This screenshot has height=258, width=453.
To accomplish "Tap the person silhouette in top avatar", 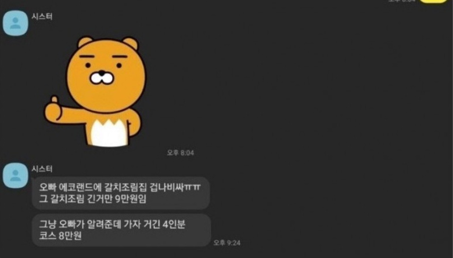I will click(15, 23).
